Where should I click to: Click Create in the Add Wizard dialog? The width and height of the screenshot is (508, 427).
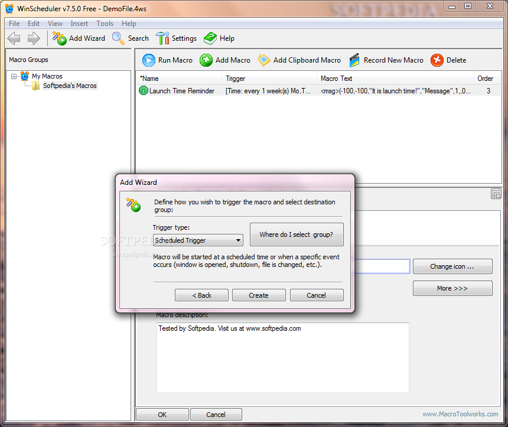pyautogui.click(x=259, y=295)
